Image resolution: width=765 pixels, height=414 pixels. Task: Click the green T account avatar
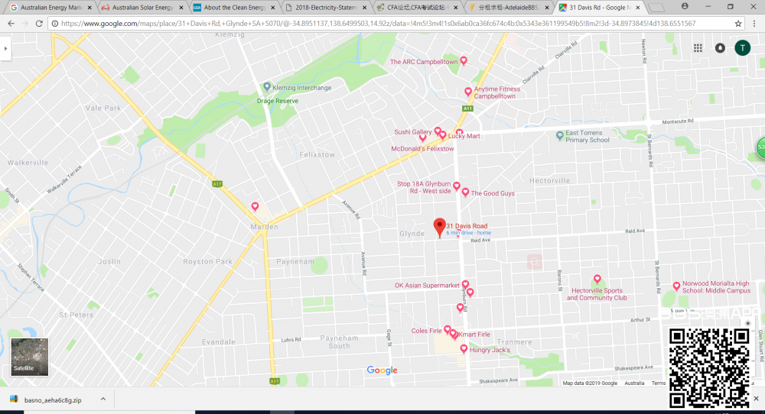[742, 47]
